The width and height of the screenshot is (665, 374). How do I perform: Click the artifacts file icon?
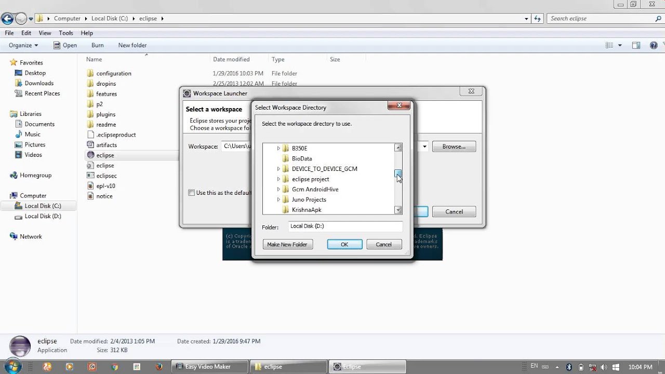pyautogui.click(x=90, y=145)
